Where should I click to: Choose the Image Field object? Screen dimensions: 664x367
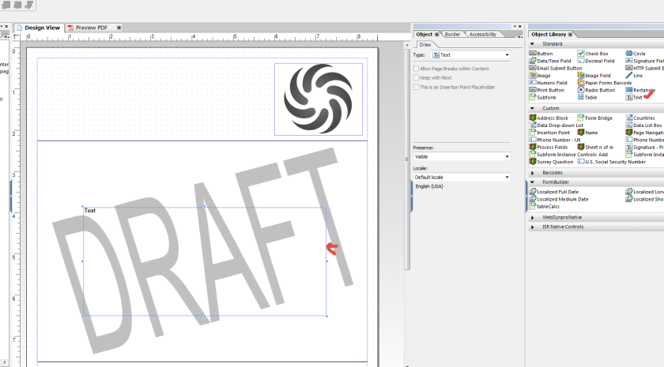click(x=598, y=75)
